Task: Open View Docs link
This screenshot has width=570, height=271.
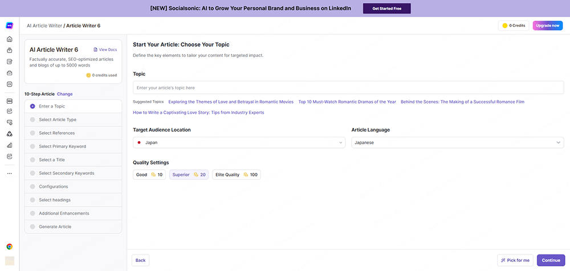Action: tap(105, 50)
